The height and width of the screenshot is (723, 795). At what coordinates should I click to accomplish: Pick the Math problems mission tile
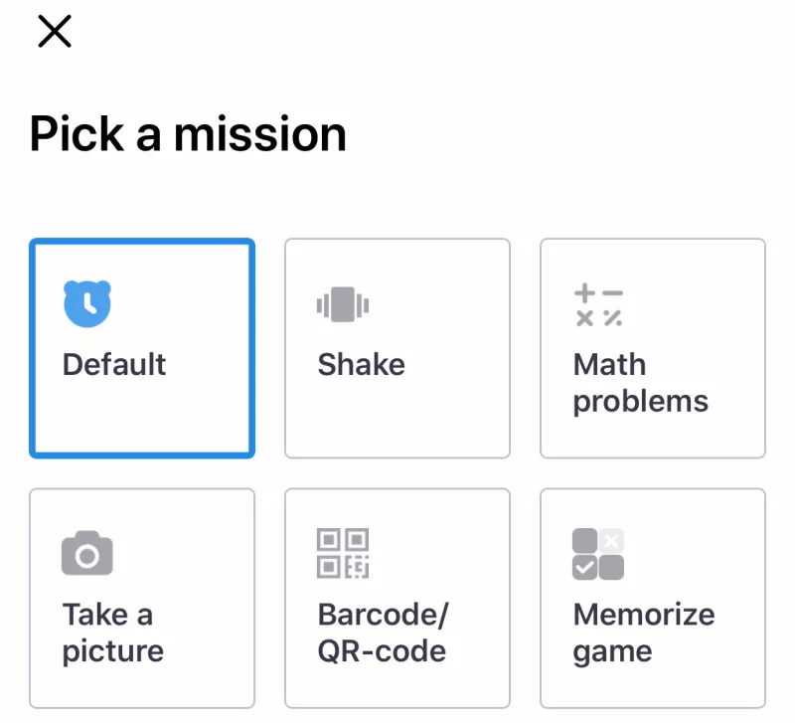pos(653,348)
